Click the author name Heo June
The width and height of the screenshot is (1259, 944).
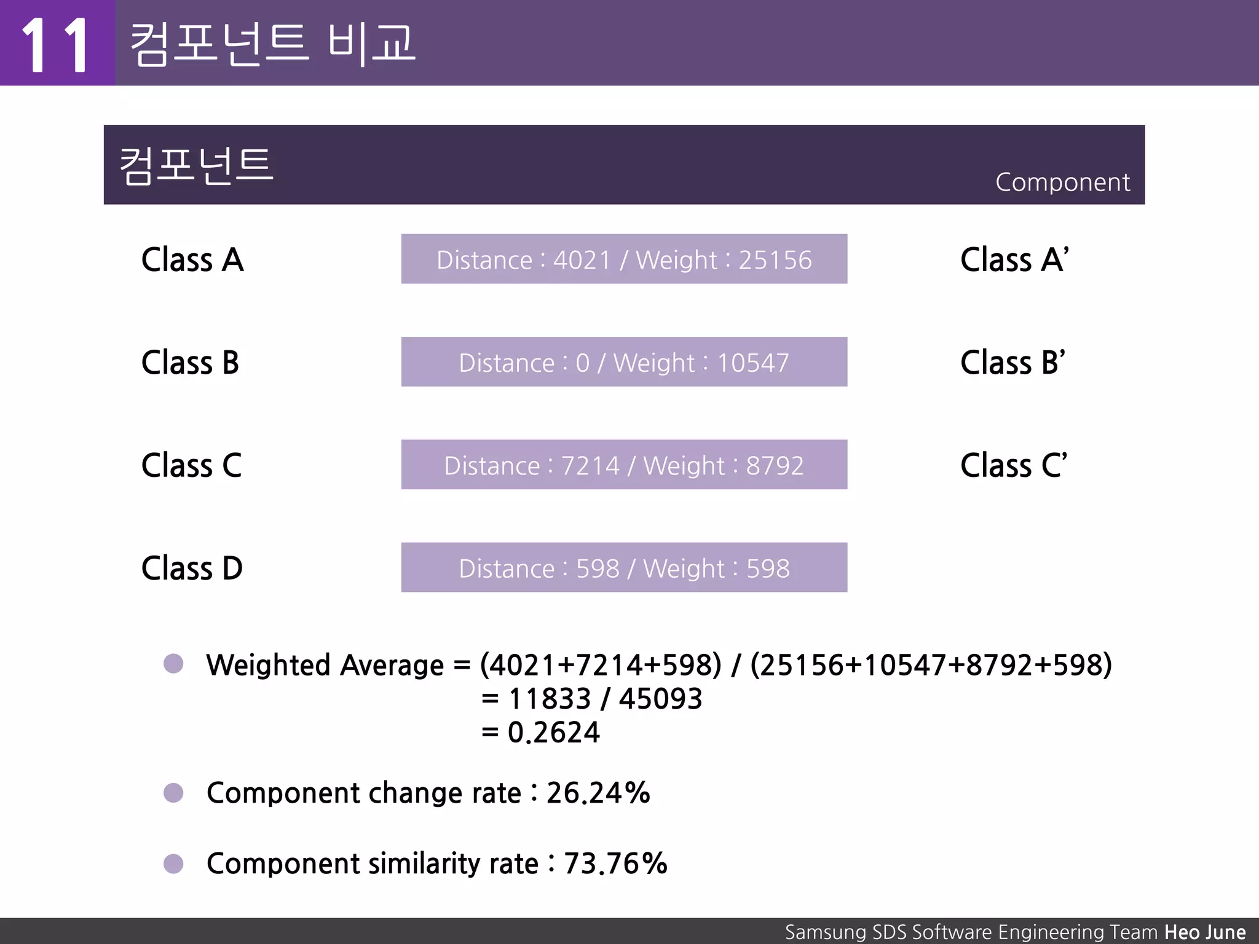point(1205,932)
